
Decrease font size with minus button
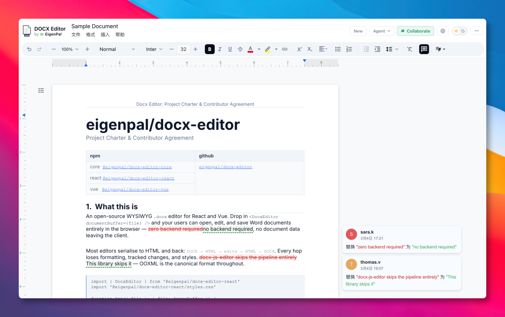pyautogui.click(x=172, y=49)
